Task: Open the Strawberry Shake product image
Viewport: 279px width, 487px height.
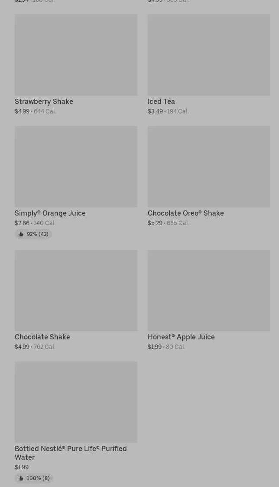Action: (76, 55)
